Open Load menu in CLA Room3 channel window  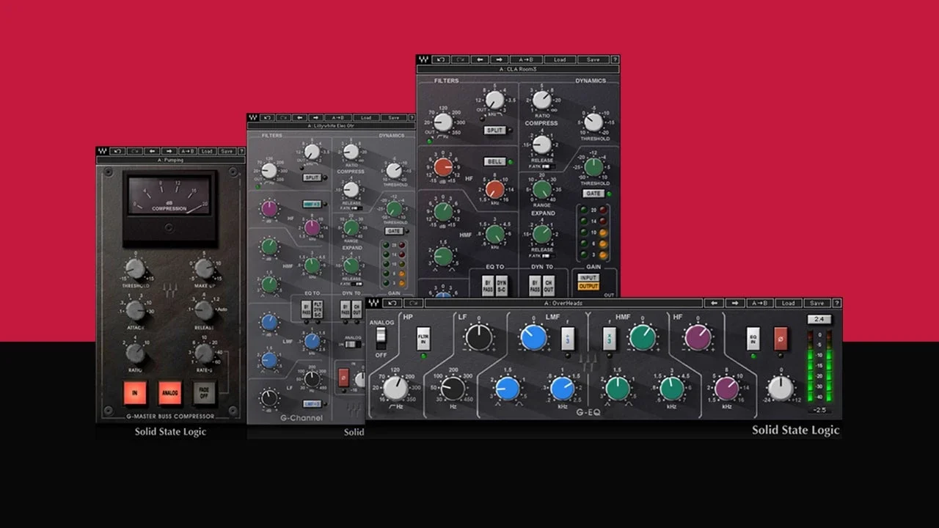coord(560,59)
